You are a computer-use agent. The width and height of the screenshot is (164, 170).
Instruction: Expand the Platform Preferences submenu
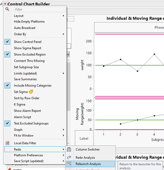point(63,155)
